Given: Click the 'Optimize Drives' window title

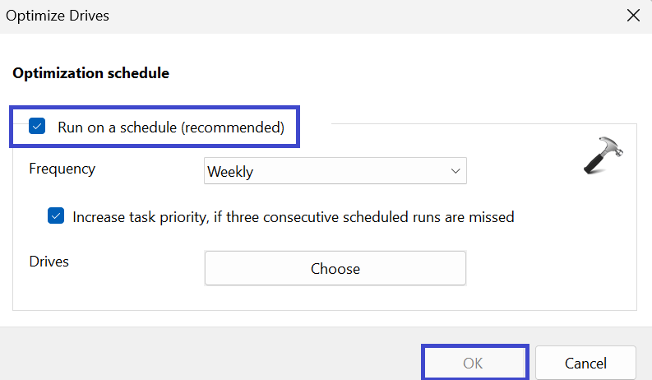Looking at the screenshot, I should click(58, 16).
